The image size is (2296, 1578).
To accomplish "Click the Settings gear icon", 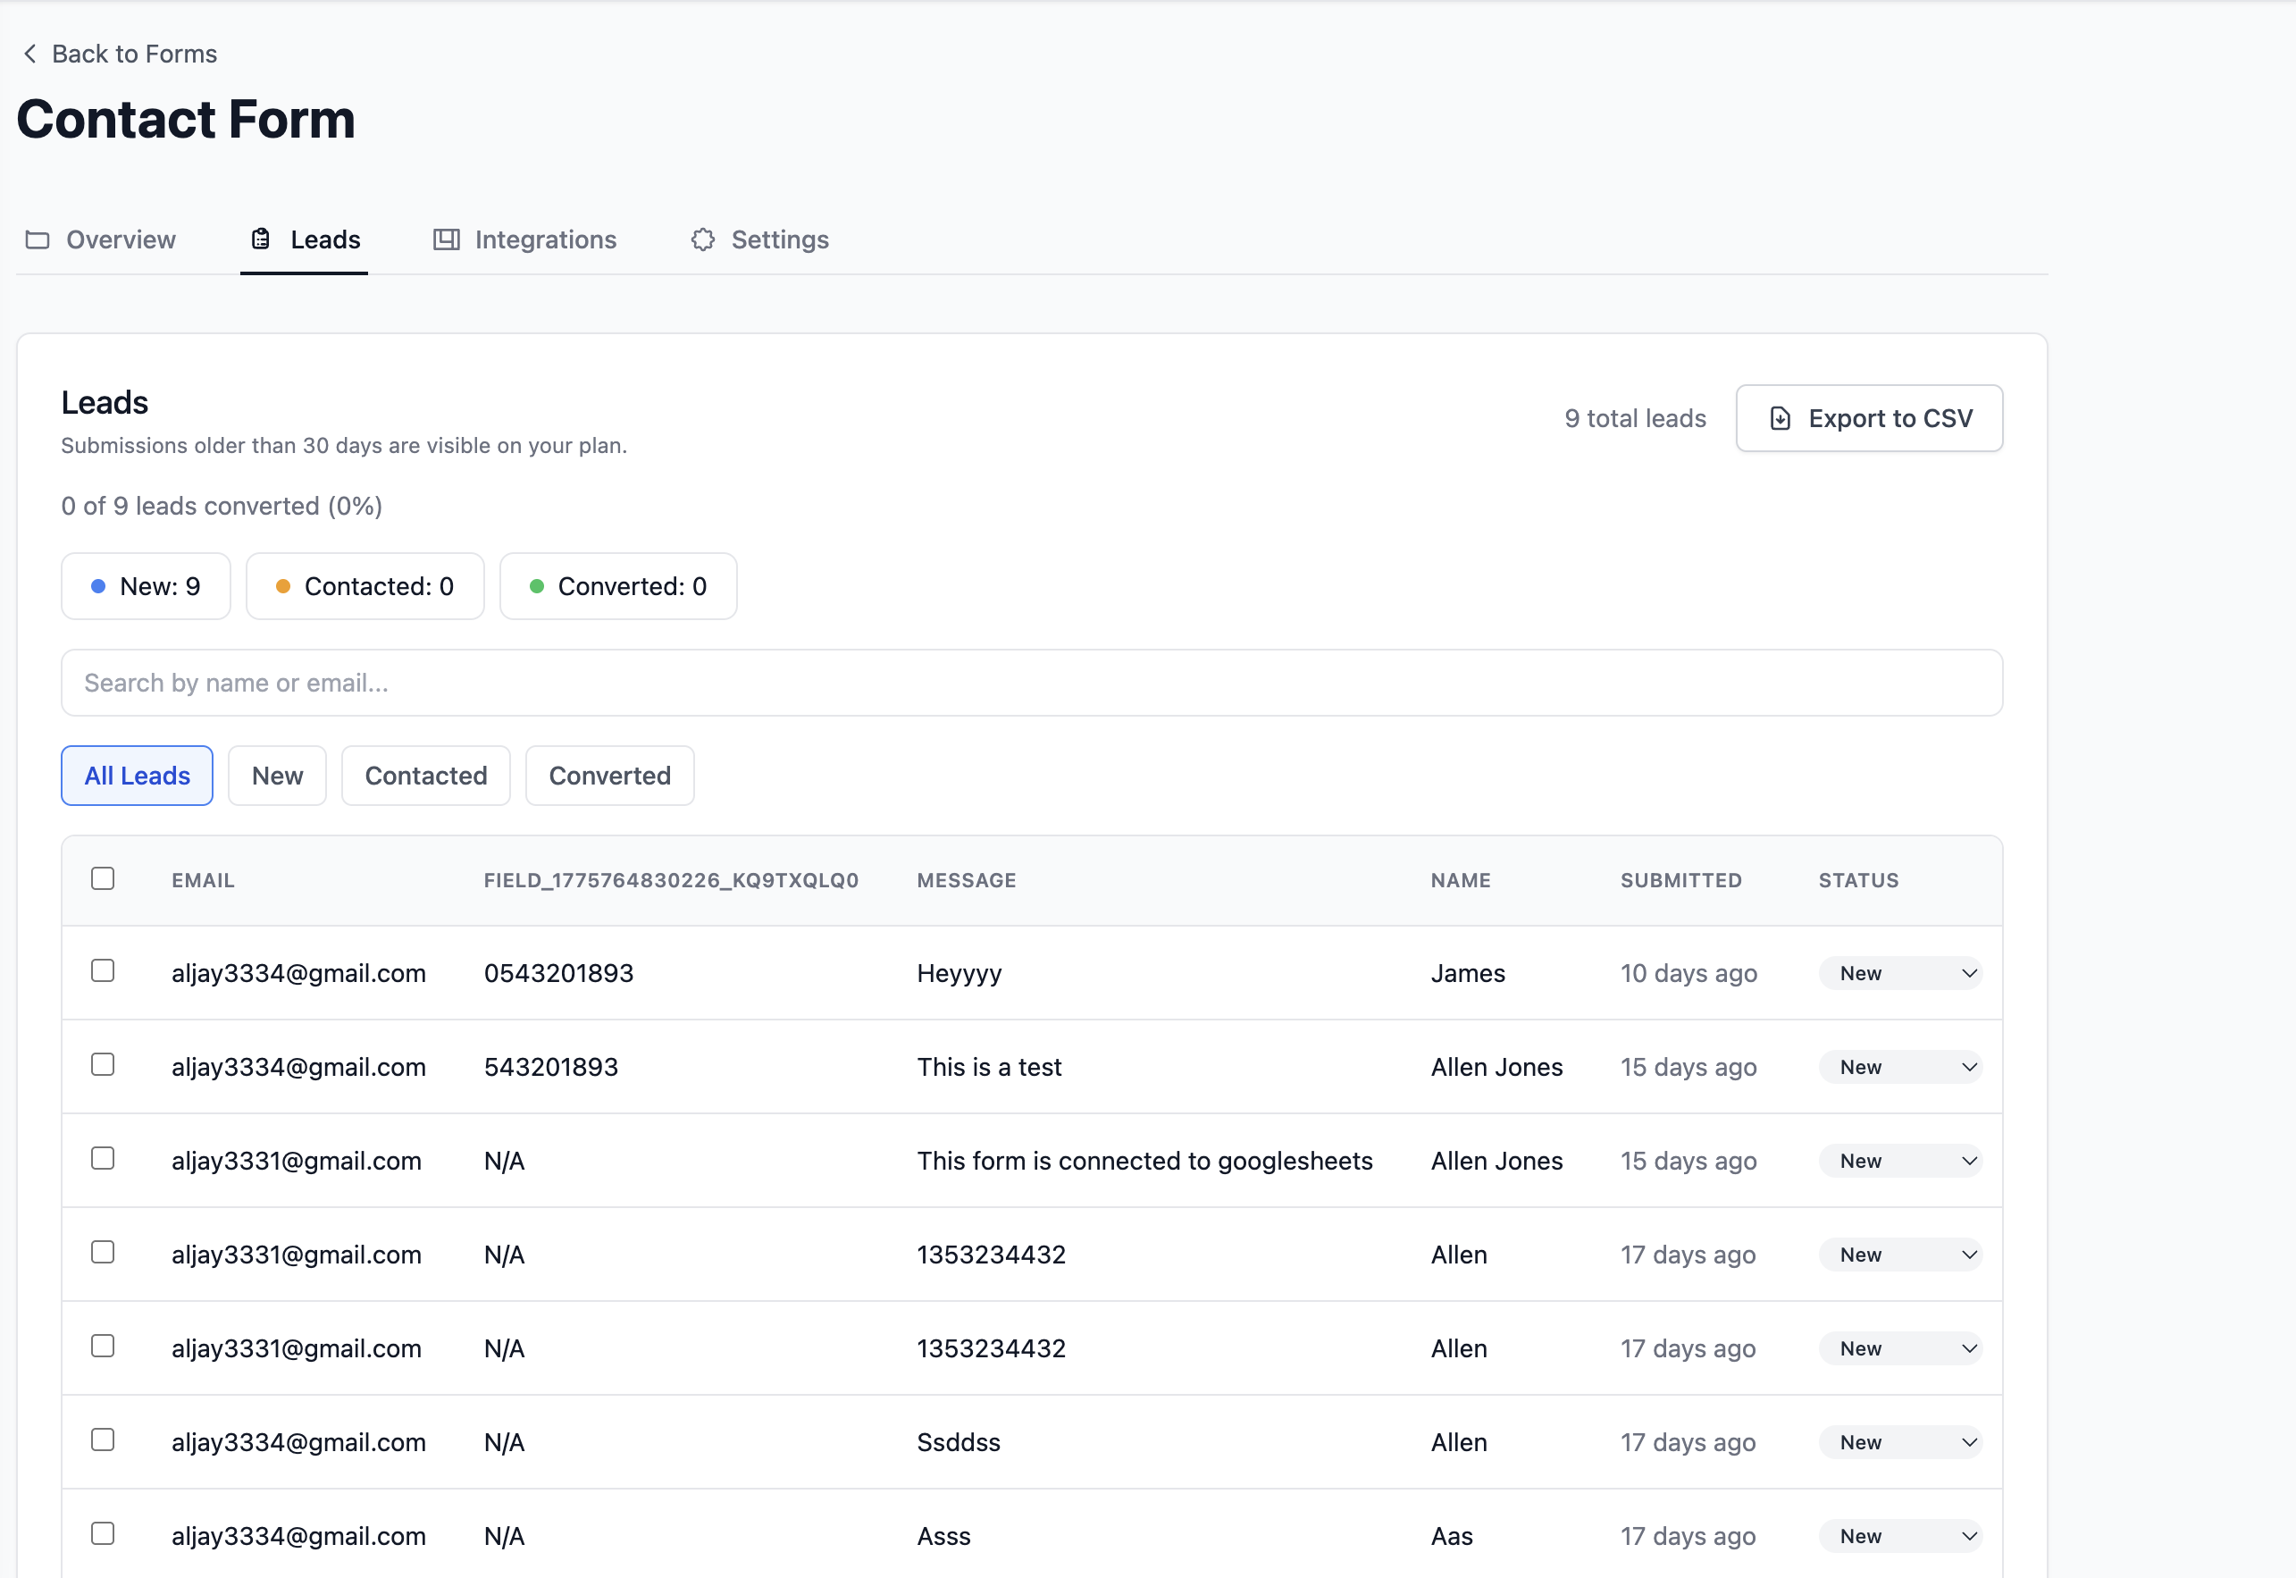I will tap(703, 240).
